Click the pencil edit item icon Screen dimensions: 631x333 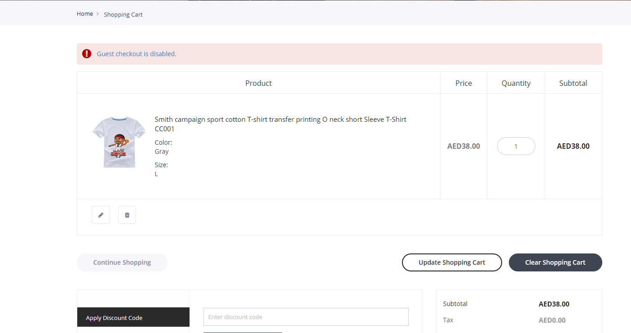pos(101,215)
